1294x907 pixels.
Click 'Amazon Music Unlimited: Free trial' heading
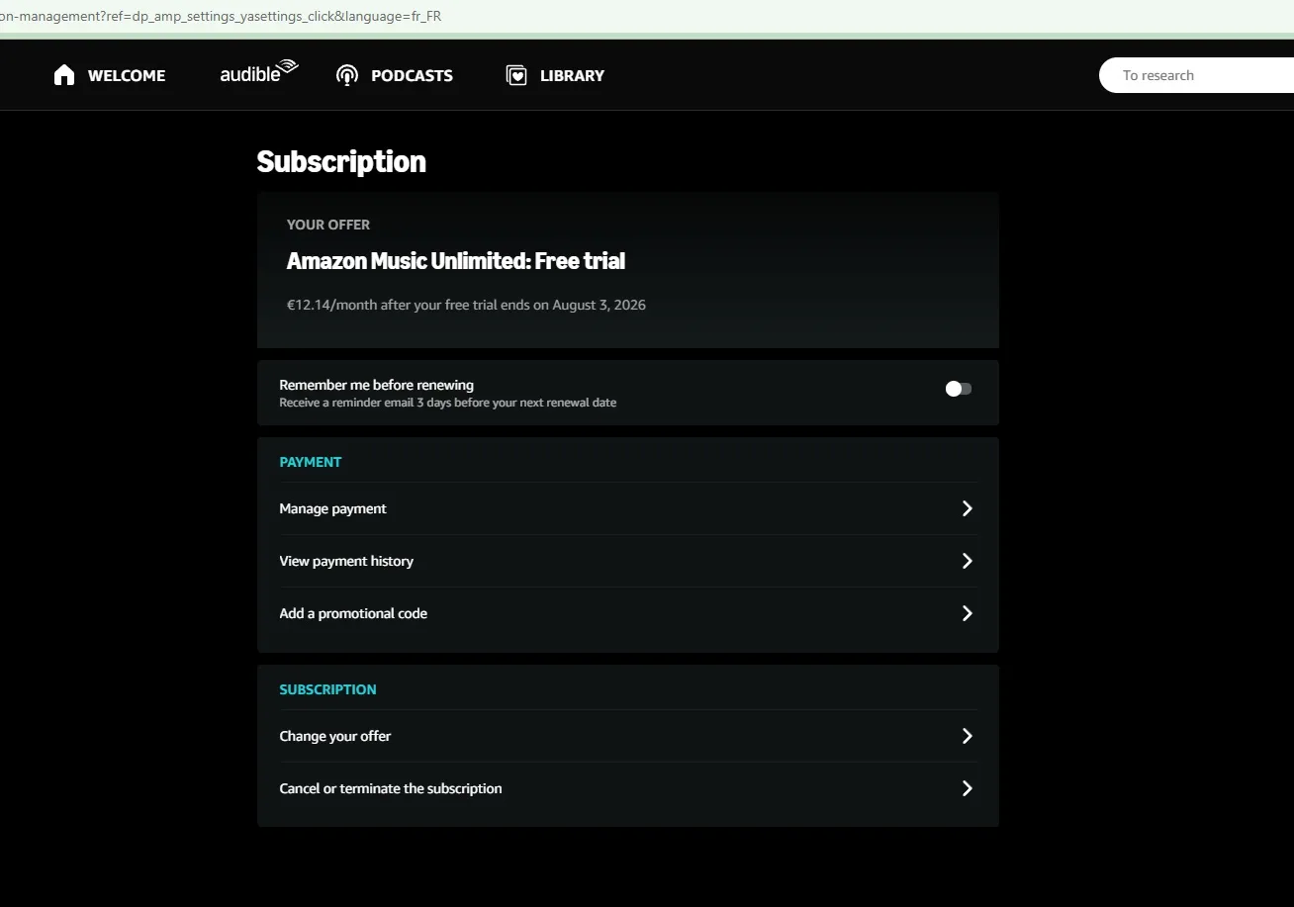(x=456, y=261)
